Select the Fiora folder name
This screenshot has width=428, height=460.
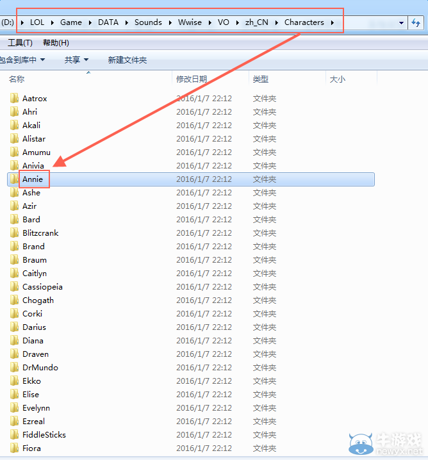[x=31, y=448]
